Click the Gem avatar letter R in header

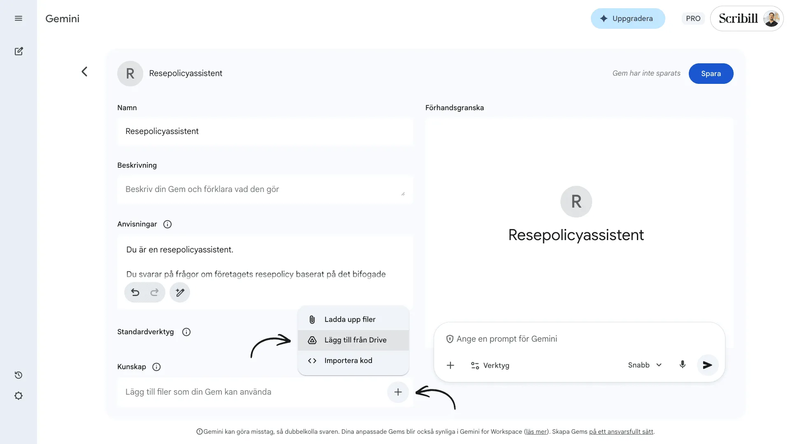(130, 74)
